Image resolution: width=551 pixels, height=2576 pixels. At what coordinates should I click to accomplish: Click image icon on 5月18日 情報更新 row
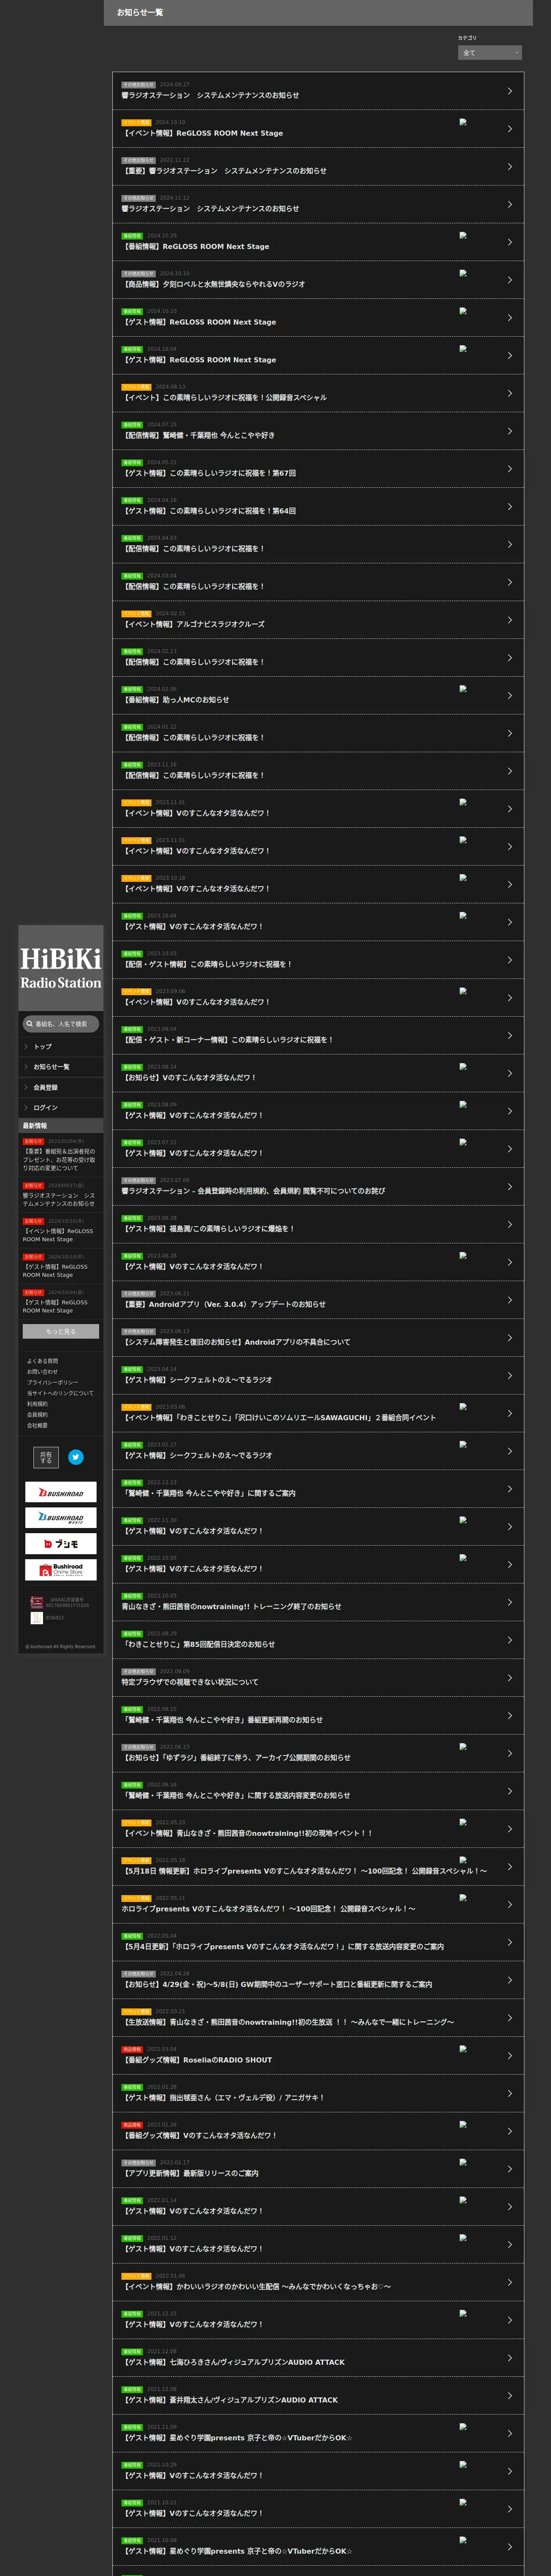pos(463,1860)
